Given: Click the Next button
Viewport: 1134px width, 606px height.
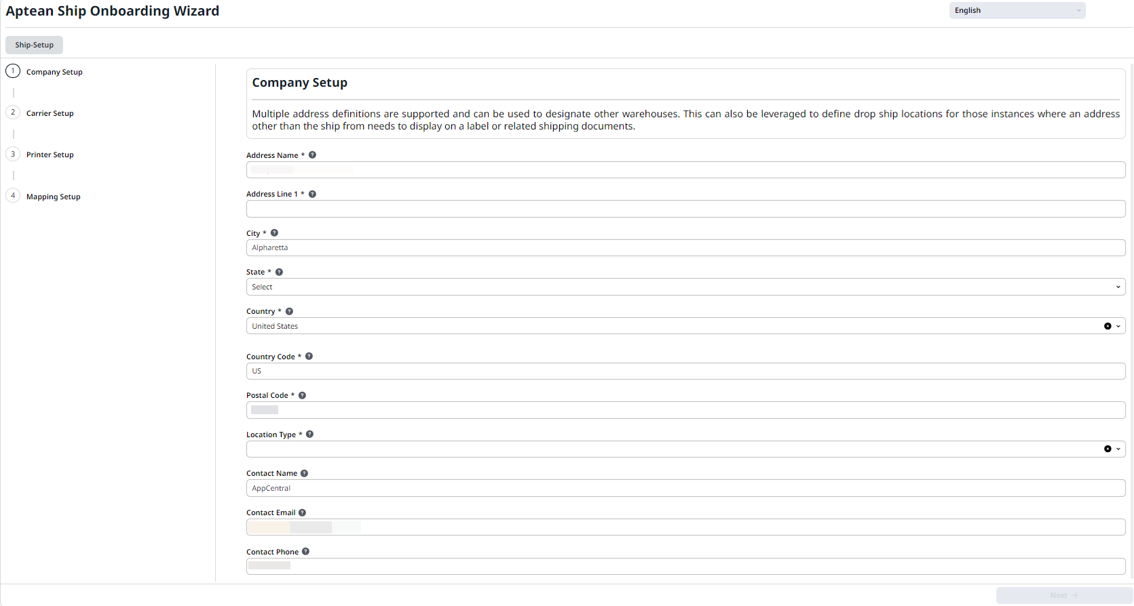Looking at the screenshot, I should pos(1063,595).
